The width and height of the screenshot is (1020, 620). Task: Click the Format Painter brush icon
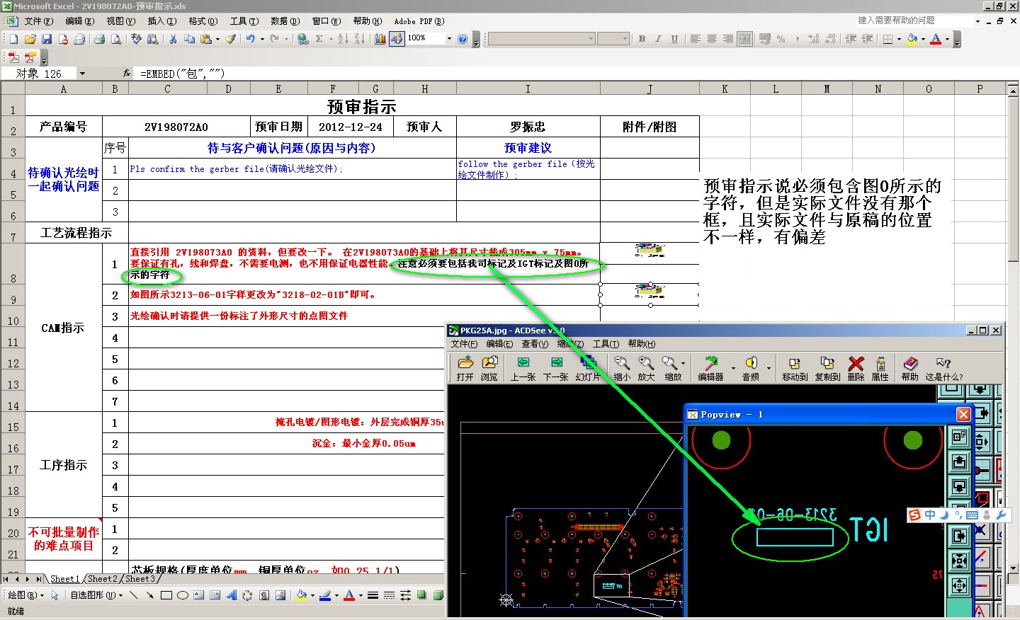[x=231, y=39]
